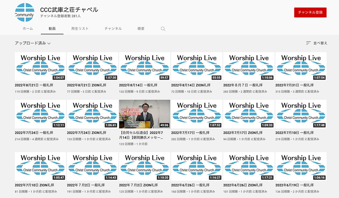Click the title 2022年7月17日 ZION礼拝

pos(243,133)
